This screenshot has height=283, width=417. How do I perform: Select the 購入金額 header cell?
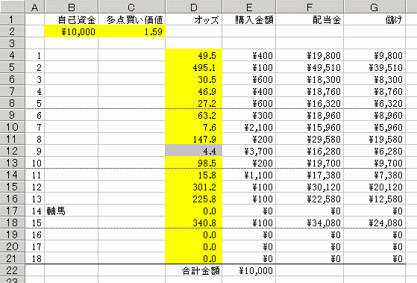click(249, 19)
